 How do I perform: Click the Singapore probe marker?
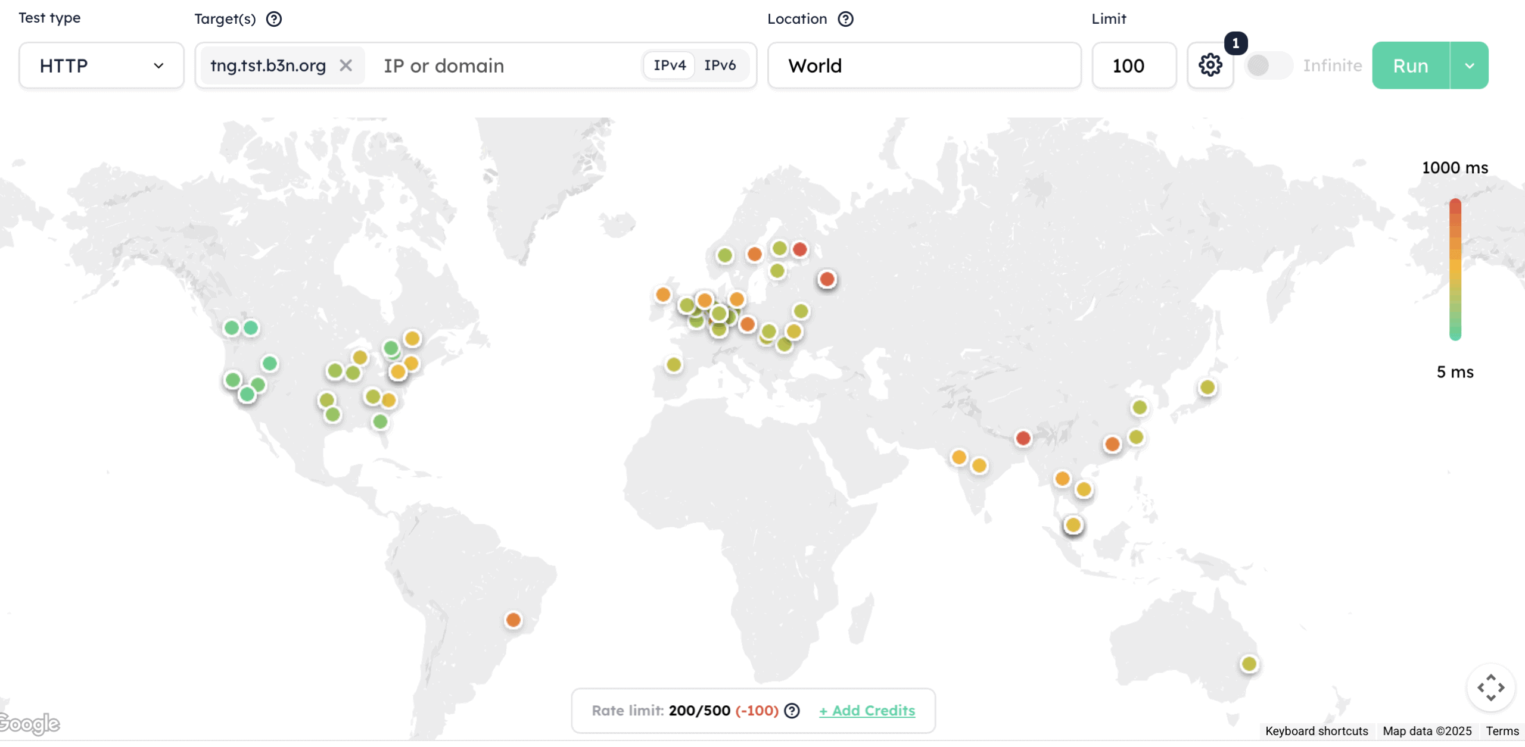pos(1073,524)
